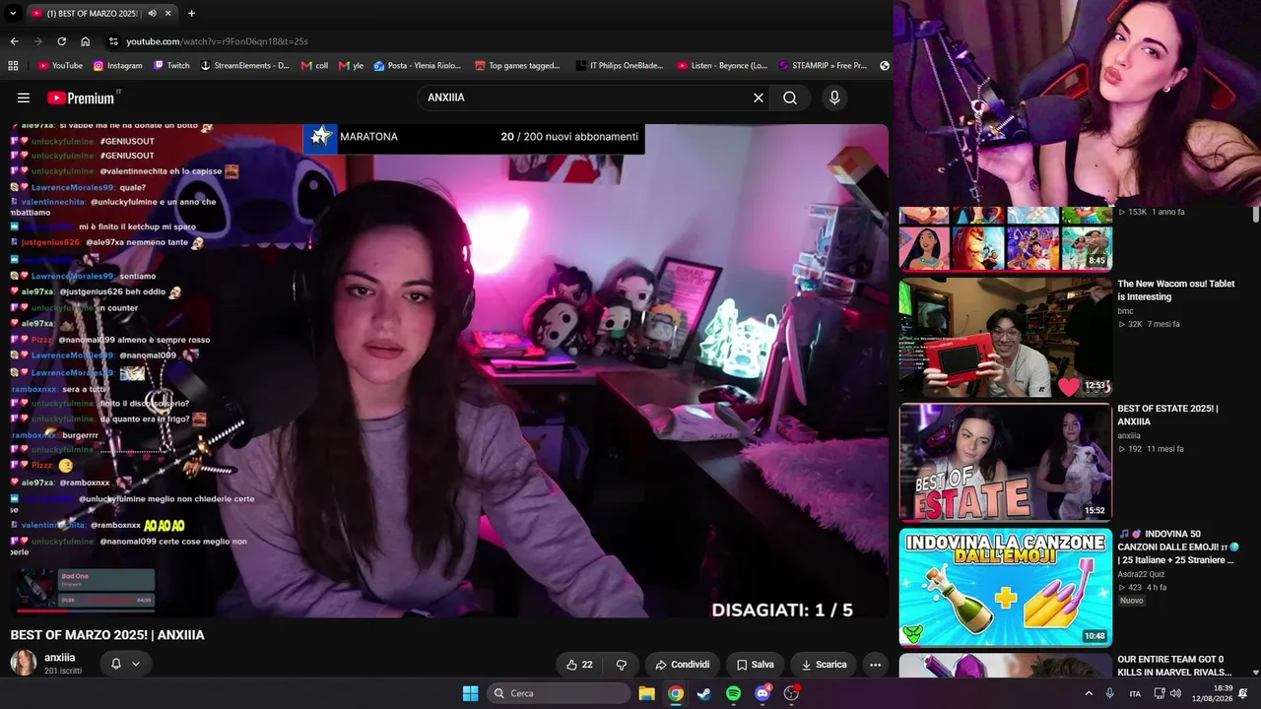The image size is (1261, 709).
Task: Open Chrome apps grid in bookmarks bar
Action: pyautogui.click(x=13, y=66)
